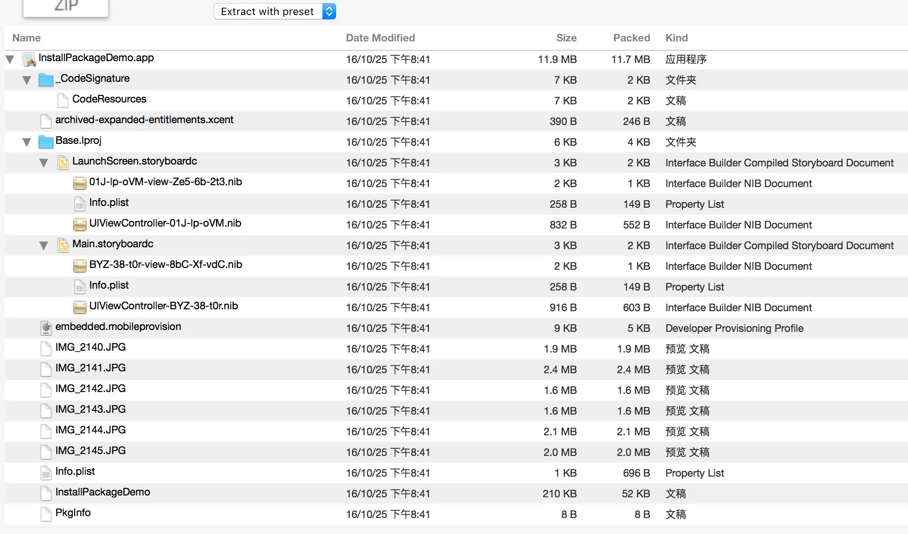Click the UIViewController-BYZ-38-t0r.nib icon
908x534 pixels.
(79, 307)
